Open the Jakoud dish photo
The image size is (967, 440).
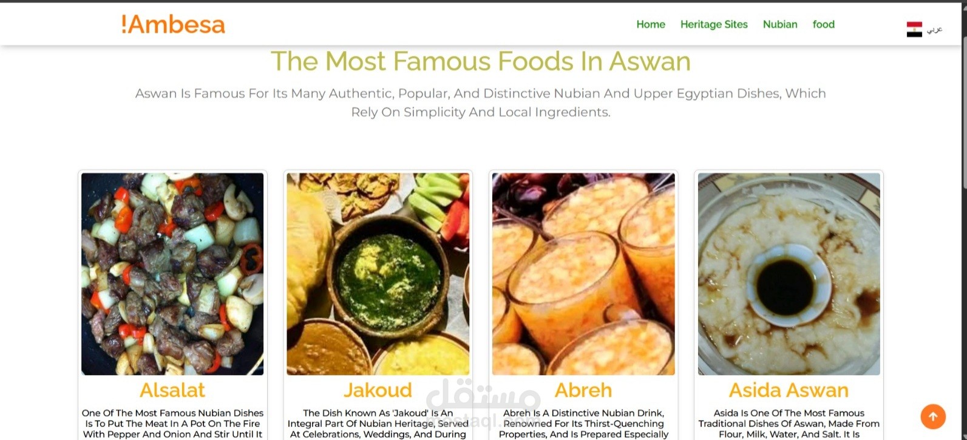(x=378, y=274)
